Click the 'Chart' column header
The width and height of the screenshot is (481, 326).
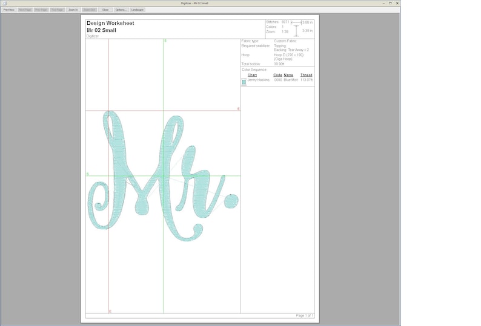pyautogui.click(x=252, y=75)
